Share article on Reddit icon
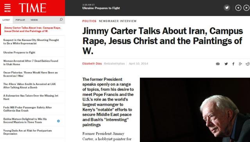The height and width of the screenshot is (142, 250). click(x=248, y=64)
